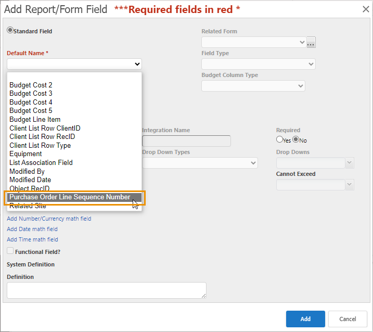Open the Cannot Exceed dropdown
This screenshot has width=373, height=332.
pos(315,185)
